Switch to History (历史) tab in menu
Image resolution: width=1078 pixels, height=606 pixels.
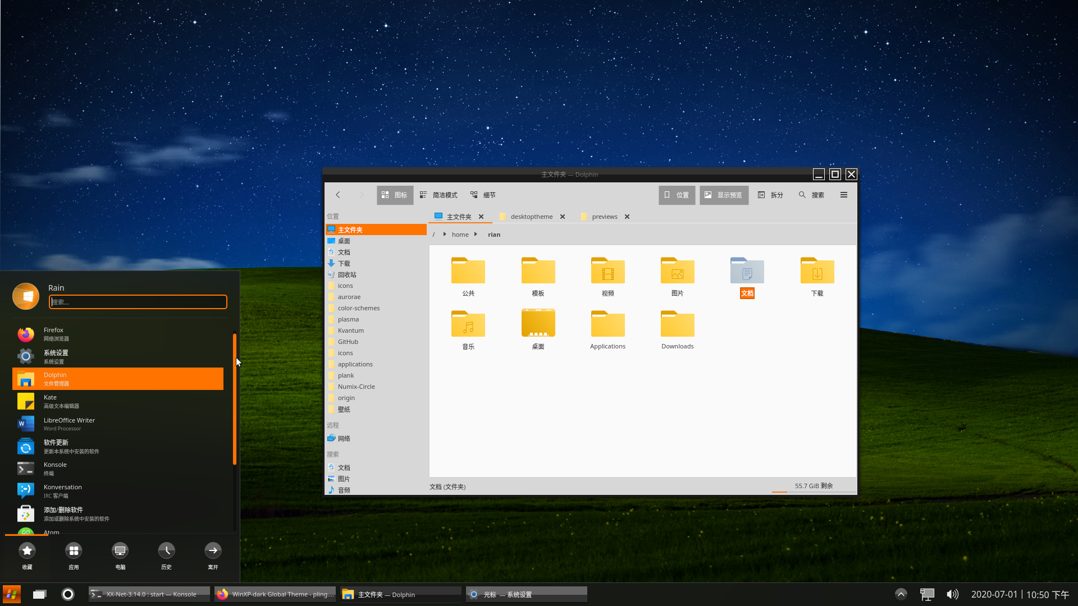coord(166,555)
